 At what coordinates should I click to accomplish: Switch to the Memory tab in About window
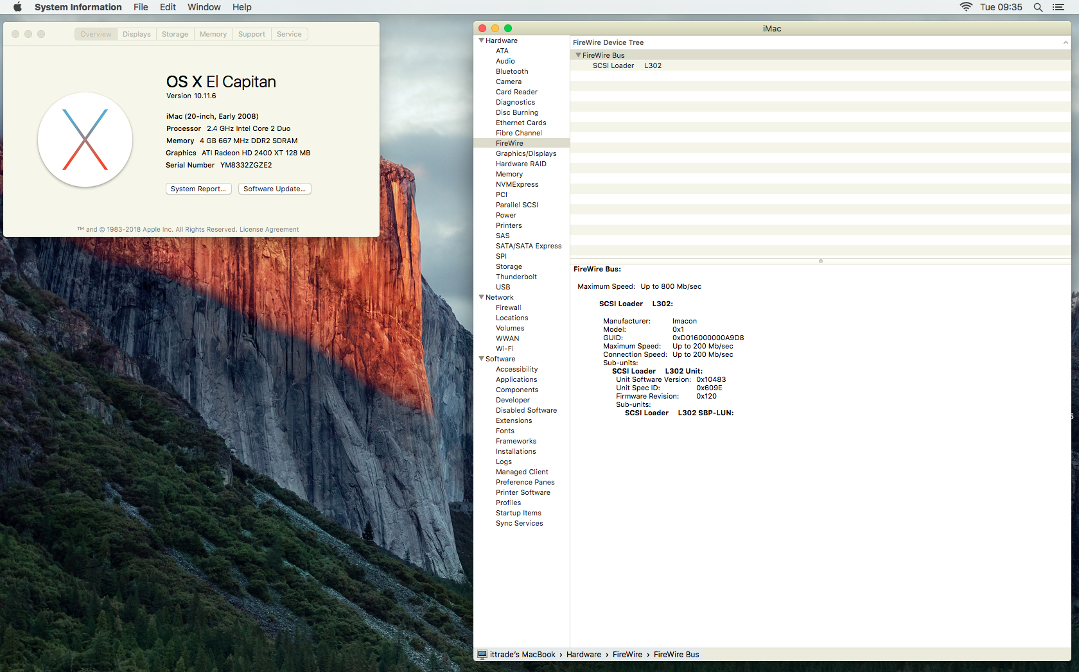point(213,34)
